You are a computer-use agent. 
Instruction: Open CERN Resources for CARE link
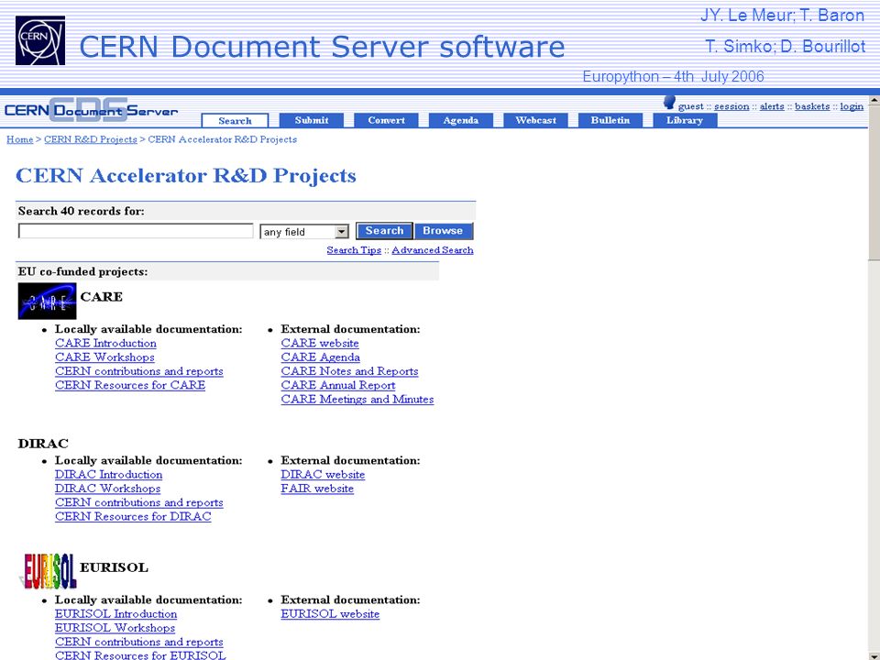pos(130,386)
